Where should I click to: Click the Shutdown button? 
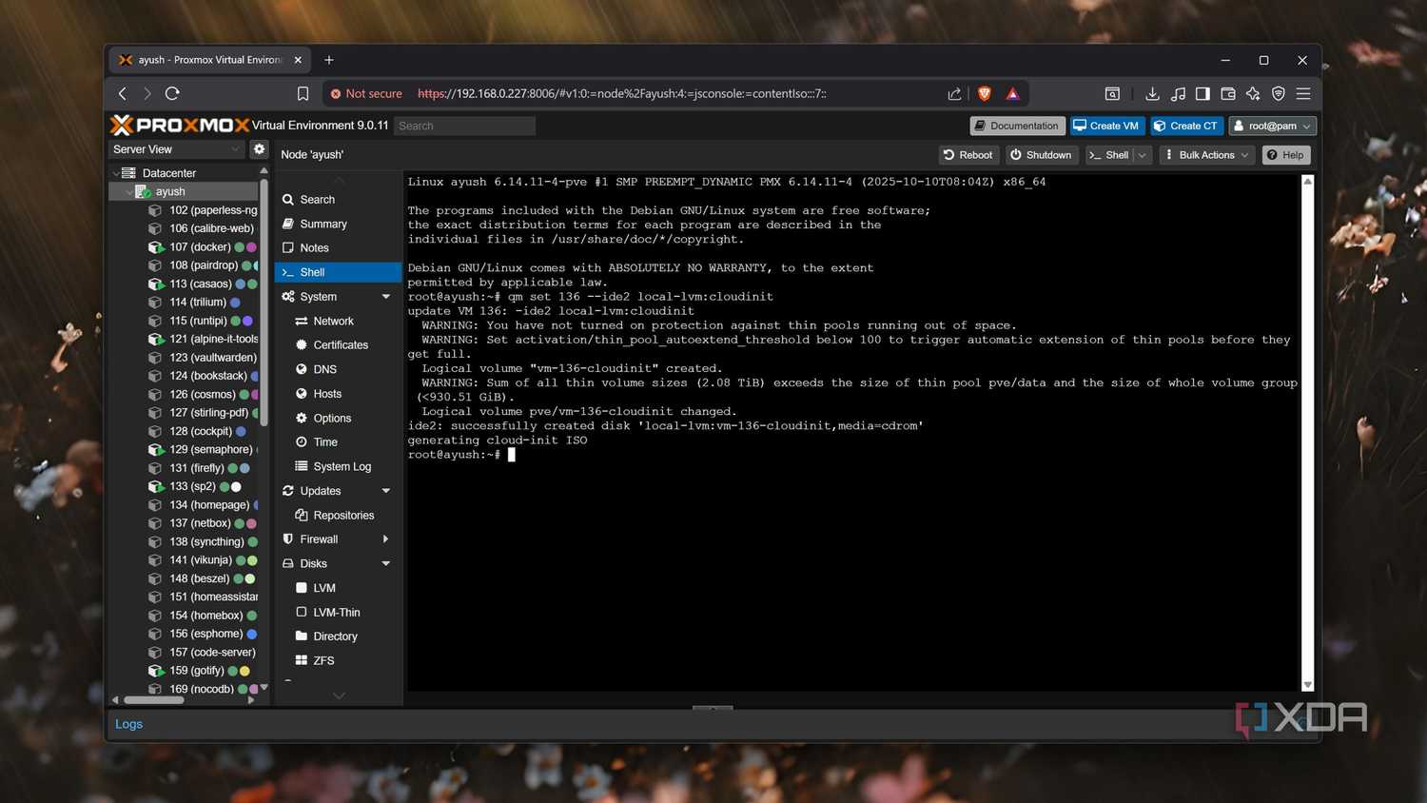pyautogui.click(x=1041, y=155)
